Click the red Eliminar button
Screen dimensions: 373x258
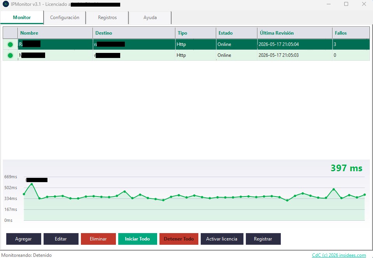coord(98,239)
